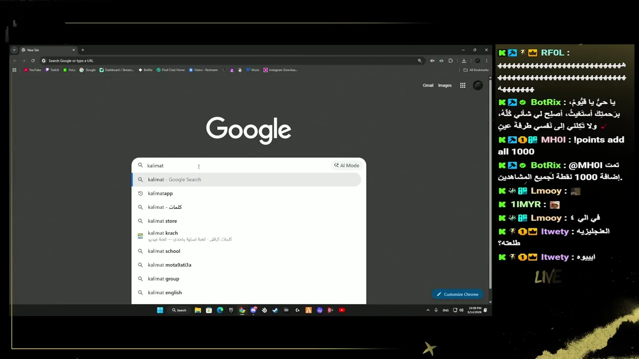639x359 pixels.
Task: Open File Explorer from taskbar
Action: pos(198,310)
